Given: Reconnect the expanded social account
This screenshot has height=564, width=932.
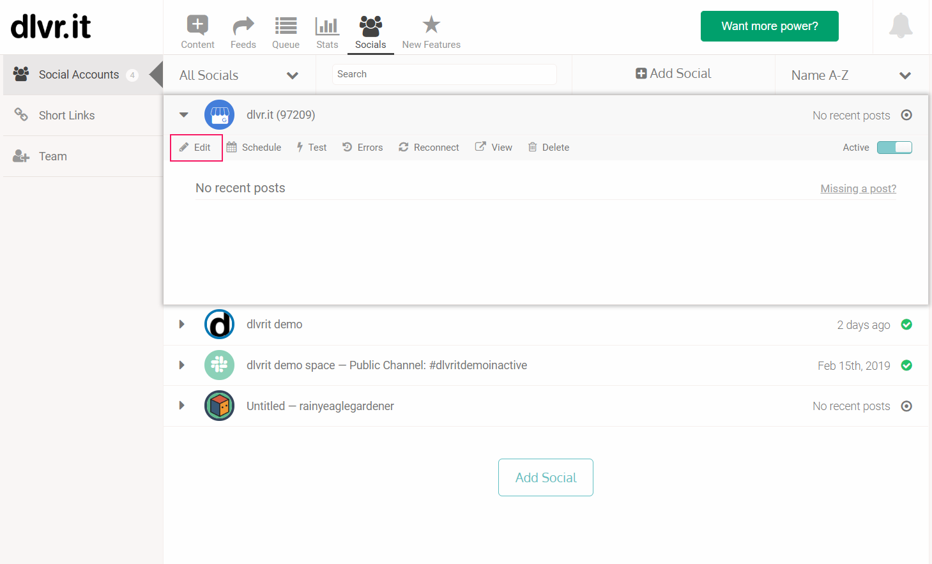Looking at the screenshot, I should click(429, 148).
